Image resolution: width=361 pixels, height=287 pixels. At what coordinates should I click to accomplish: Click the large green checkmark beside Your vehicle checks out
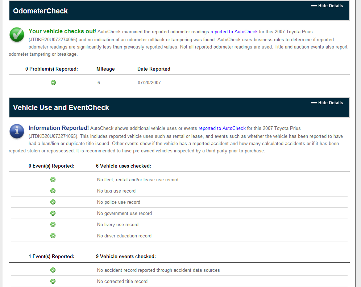pos(17,35)
